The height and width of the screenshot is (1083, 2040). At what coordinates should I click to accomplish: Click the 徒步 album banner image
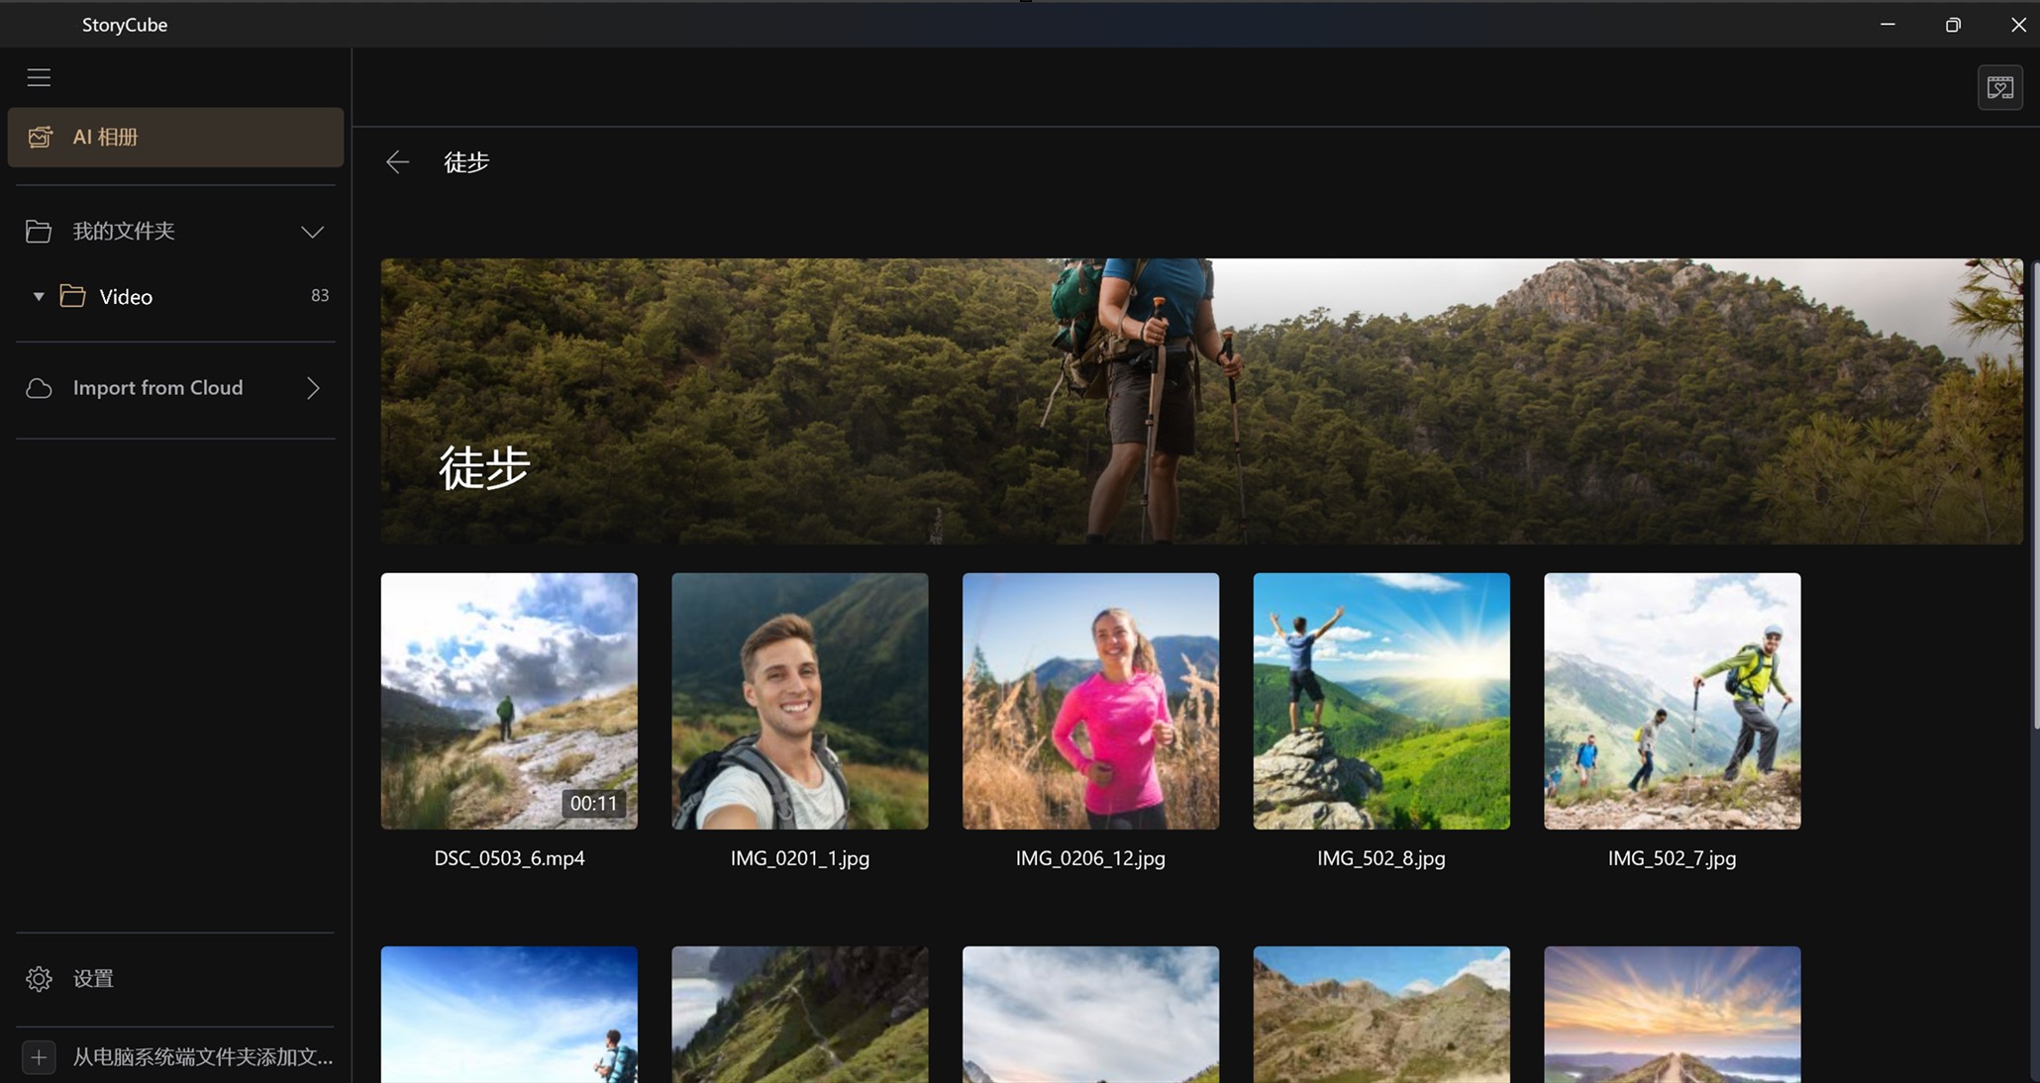(x=1201, y=401)
